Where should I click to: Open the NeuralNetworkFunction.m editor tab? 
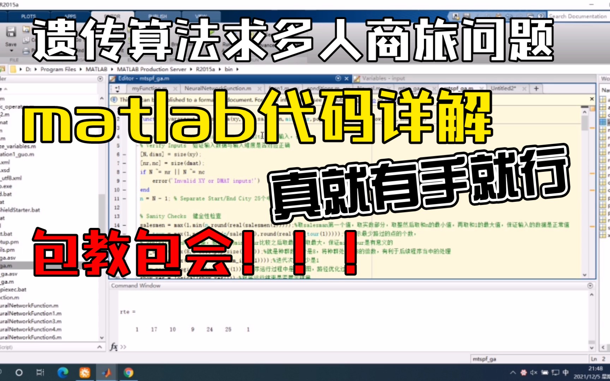tap(218, 89)
